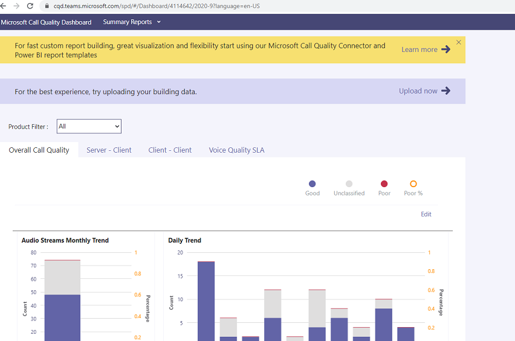This screenshot has height=341, width=515.
Task: Switch to the Client - Client tab
Action: pyautogui.click(x=170, y=150)
